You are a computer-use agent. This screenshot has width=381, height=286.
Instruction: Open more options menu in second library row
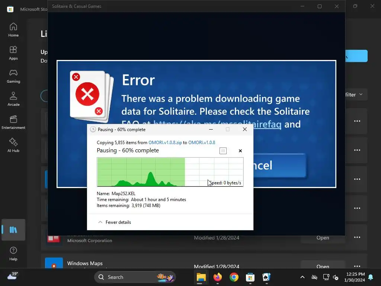[357, 150]
